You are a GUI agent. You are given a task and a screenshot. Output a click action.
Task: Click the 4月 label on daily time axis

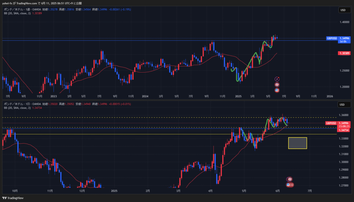[211, 191]
